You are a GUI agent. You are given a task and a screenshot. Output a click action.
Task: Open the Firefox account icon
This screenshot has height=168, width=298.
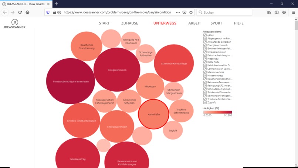point(284,12)
